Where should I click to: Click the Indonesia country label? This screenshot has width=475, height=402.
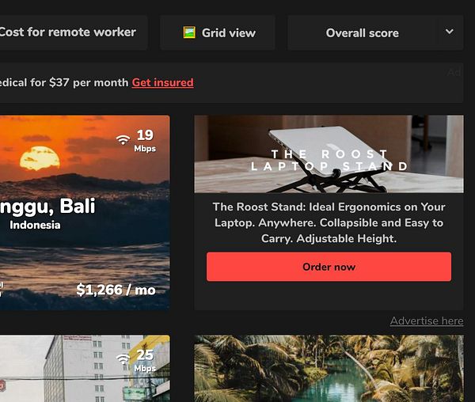point(35,225)
